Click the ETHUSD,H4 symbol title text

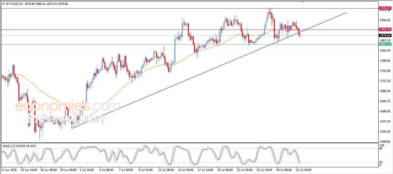[14, 4]
